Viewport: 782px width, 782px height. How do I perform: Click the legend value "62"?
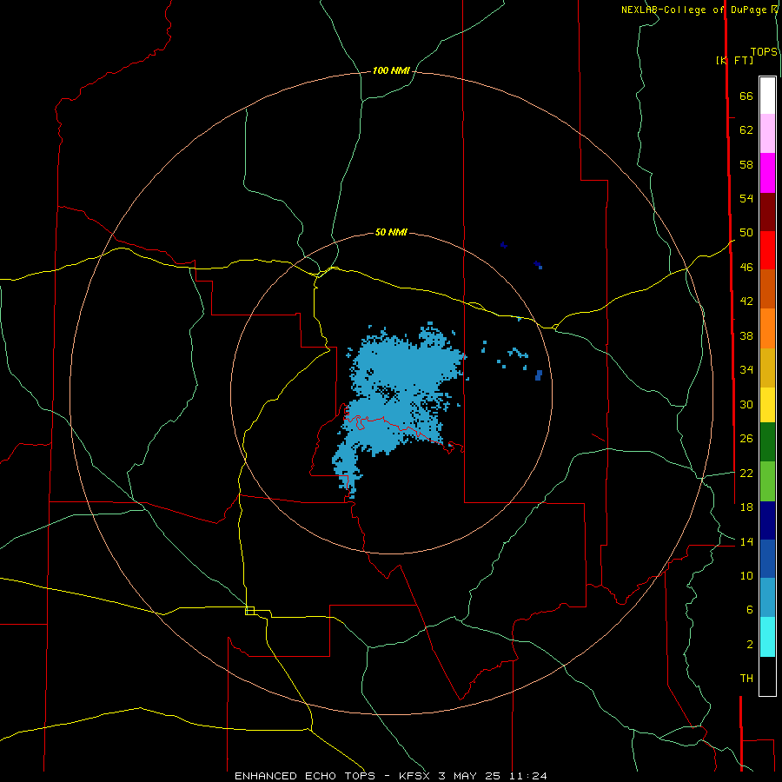pyautogui.click(x=746, y=130)
